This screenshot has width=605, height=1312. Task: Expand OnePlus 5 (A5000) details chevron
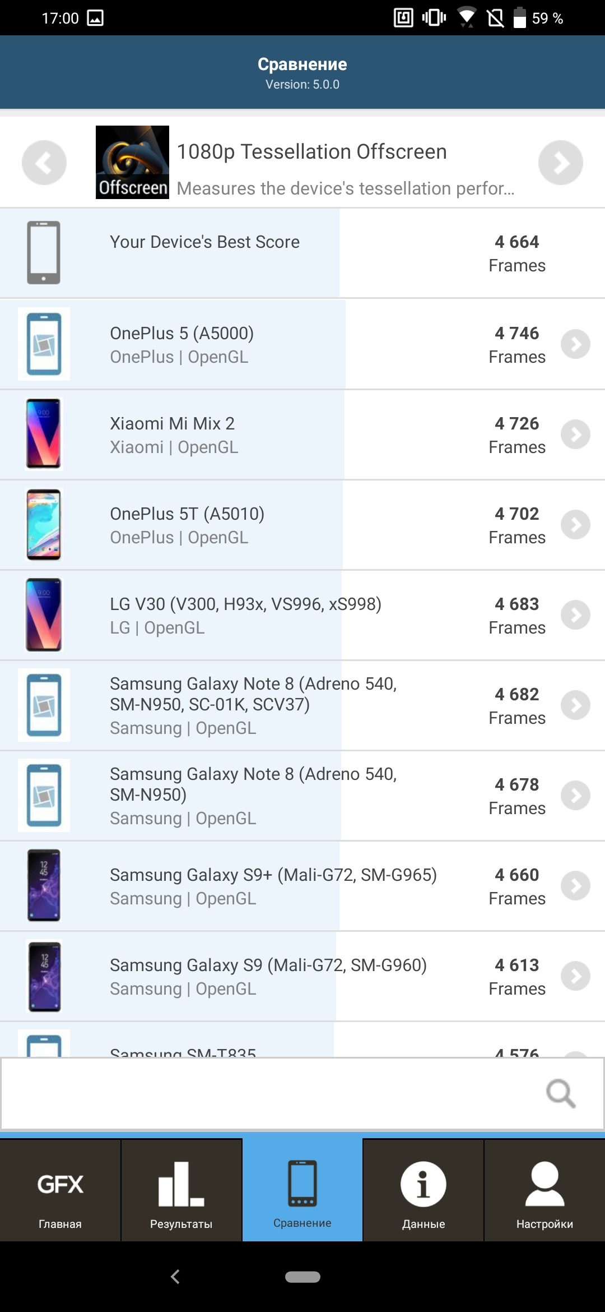point(575,344)
